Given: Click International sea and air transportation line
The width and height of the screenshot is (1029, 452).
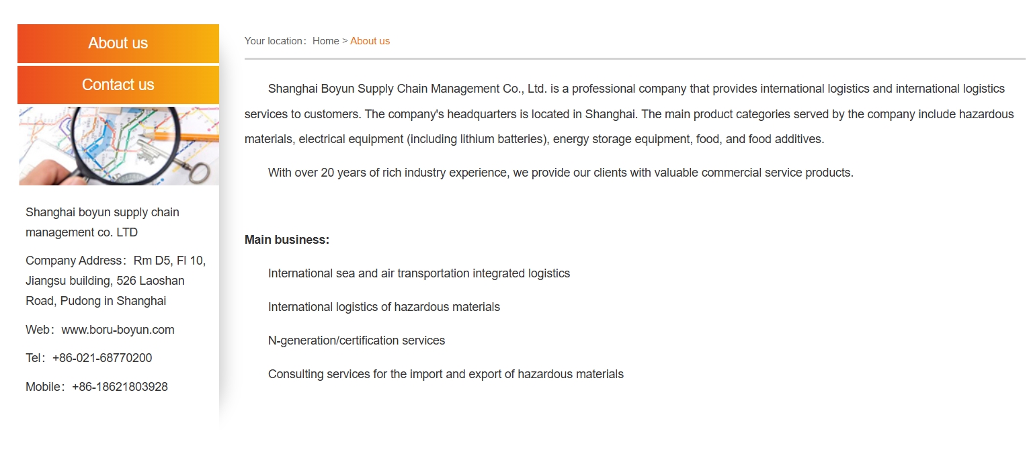Looking at the screenshot, I should (x=419, y=273).
